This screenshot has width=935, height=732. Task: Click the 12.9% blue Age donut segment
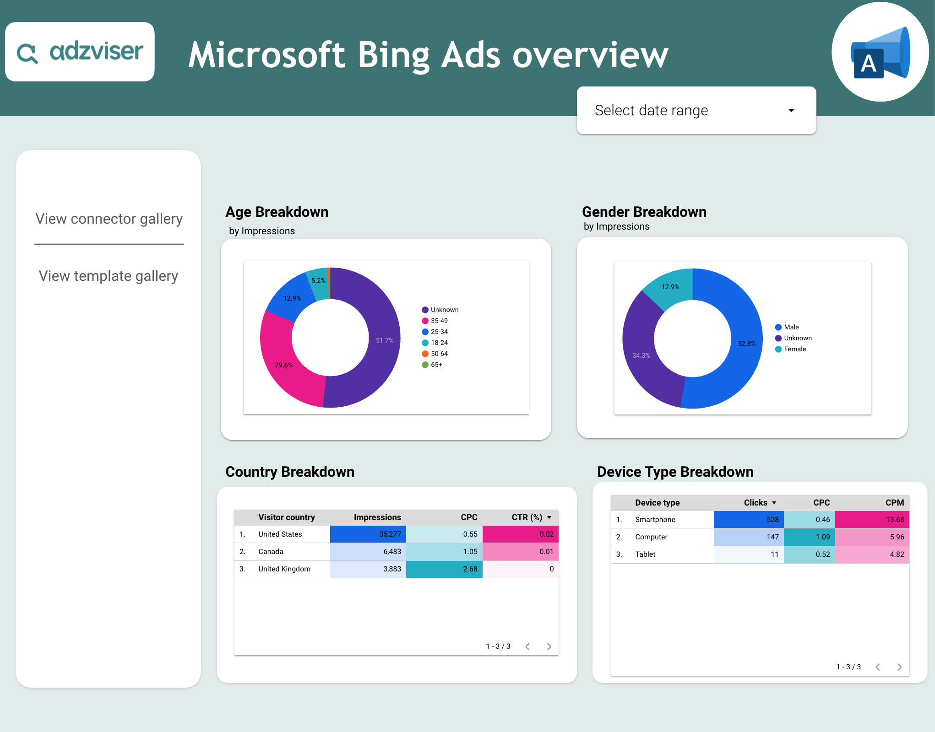[291, 297]
